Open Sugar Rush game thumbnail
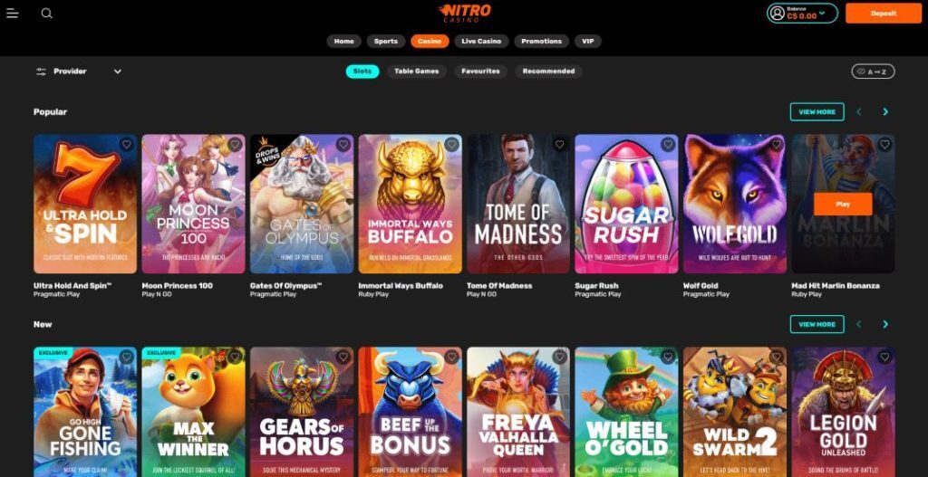 coord(627,204)
